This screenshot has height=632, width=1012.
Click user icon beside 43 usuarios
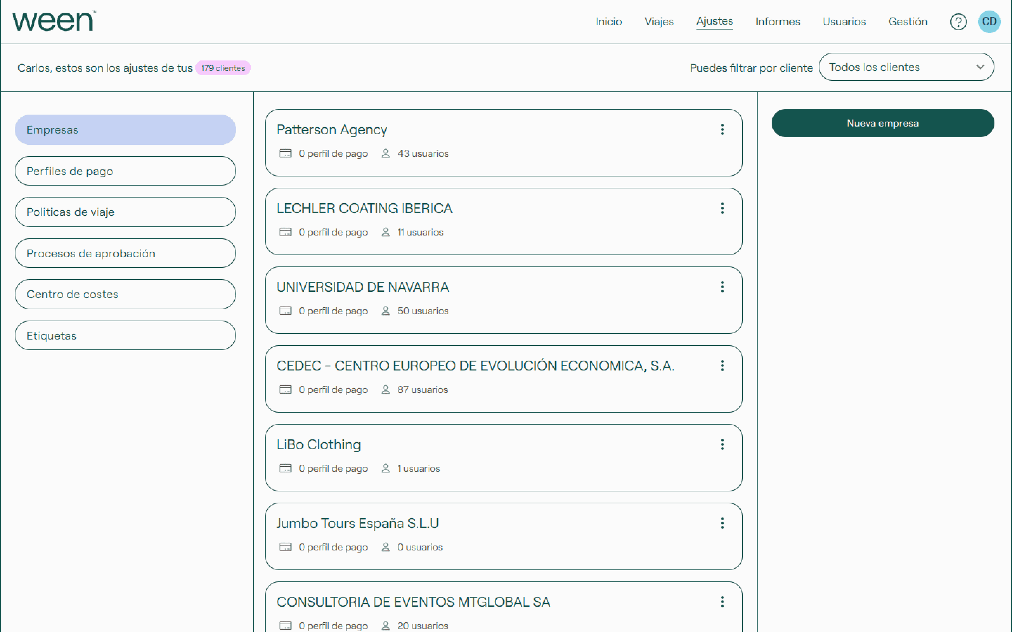[385, 153]
